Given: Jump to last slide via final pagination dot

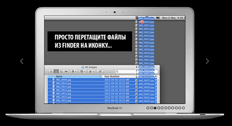Looking at the screenshot, I should tap(183, 108).
